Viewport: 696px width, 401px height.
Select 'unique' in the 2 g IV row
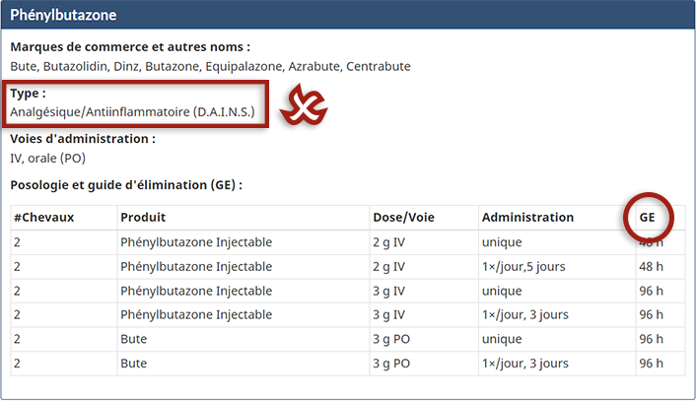coord(502,242)
